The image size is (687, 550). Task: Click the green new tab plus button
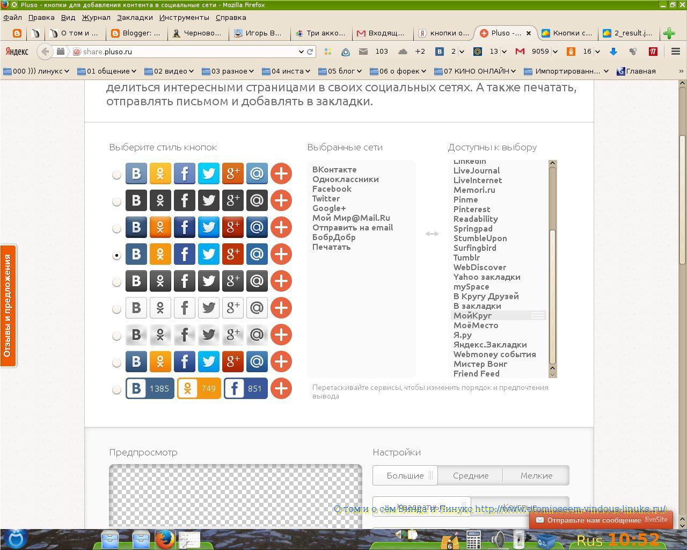click(669, 33)
